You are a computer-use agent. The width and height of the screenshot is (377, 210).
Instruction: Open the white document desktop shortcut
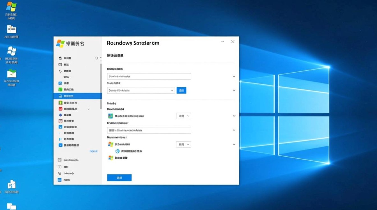pos(12,29)
